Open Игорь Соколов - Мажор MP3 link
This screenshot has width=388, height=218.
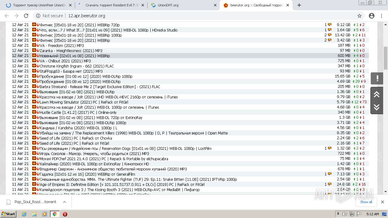pos(94,154)
